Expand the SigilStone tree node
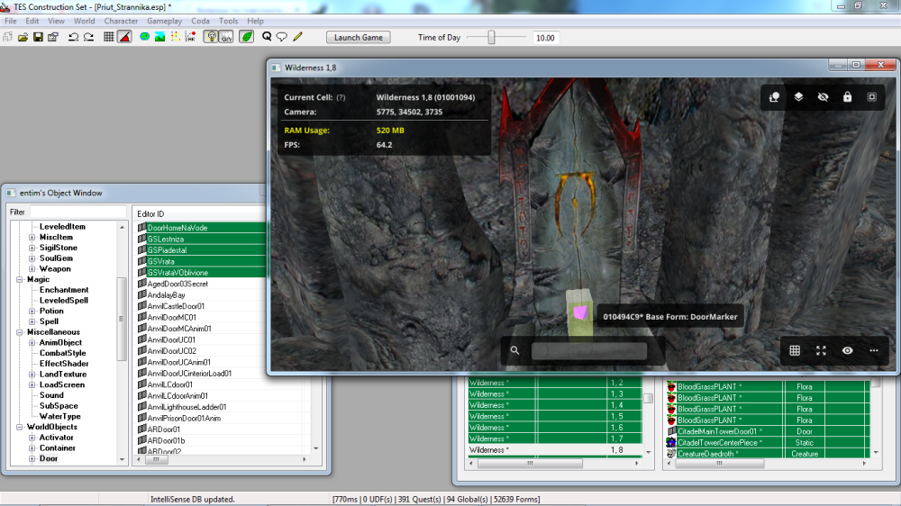 pos(32,248)
